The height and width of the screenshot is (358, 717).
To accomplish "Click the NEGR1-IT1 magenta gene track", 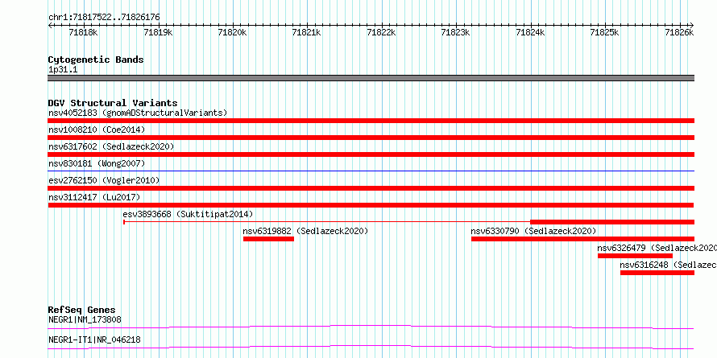I will 371,347.
